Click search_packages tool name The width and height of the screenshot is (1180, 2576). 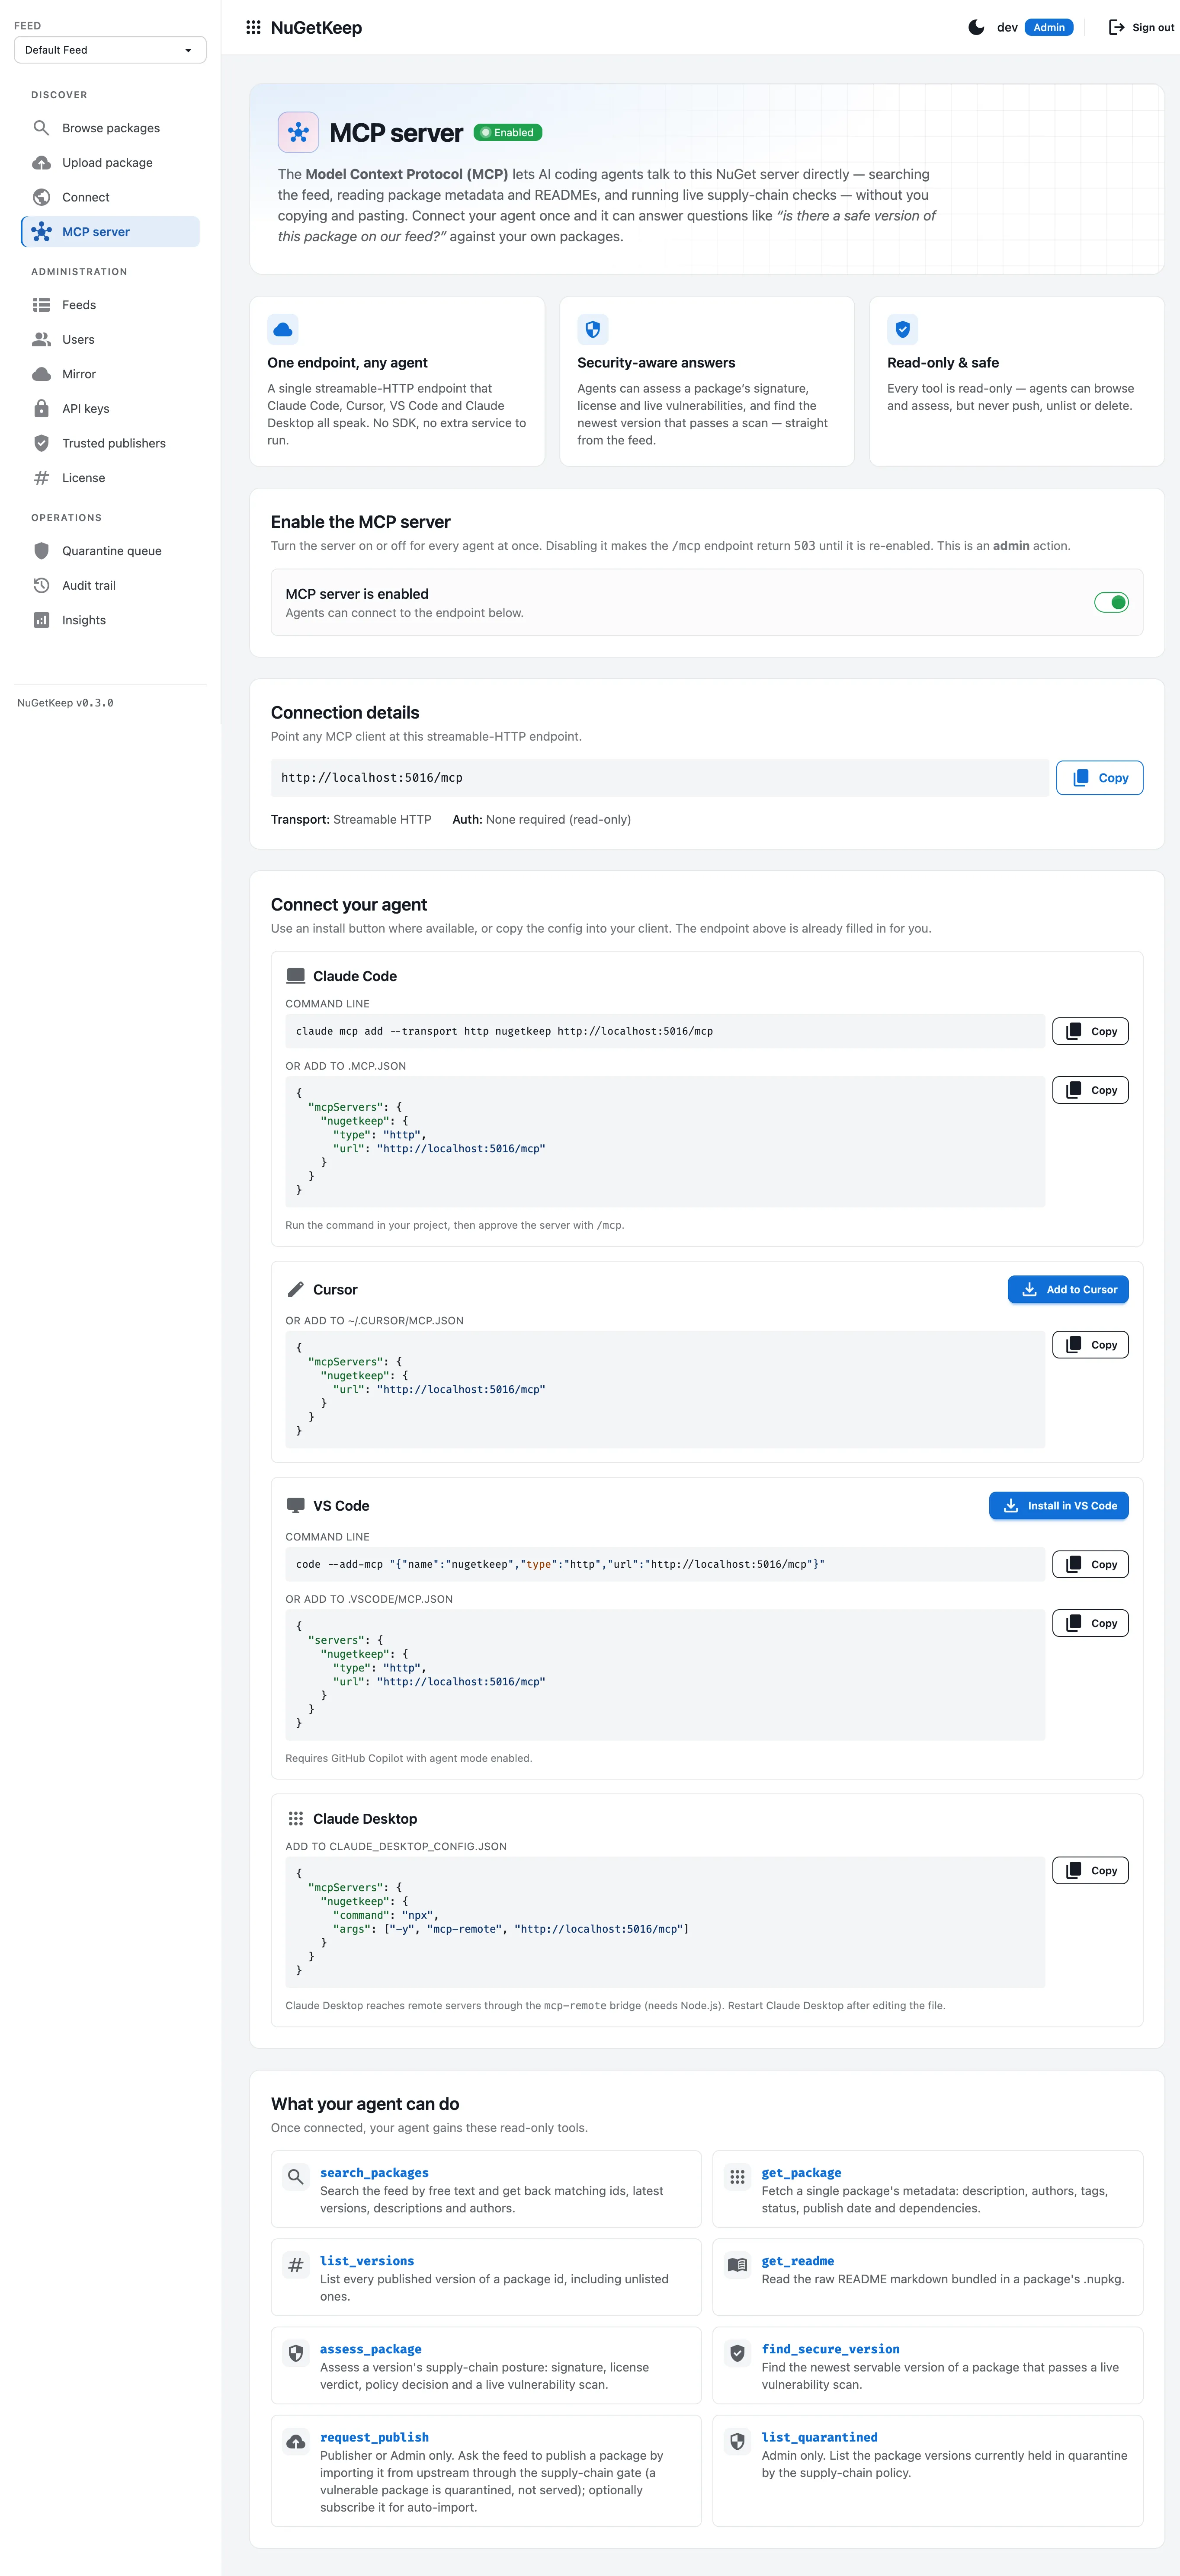tap(374, 2173)
